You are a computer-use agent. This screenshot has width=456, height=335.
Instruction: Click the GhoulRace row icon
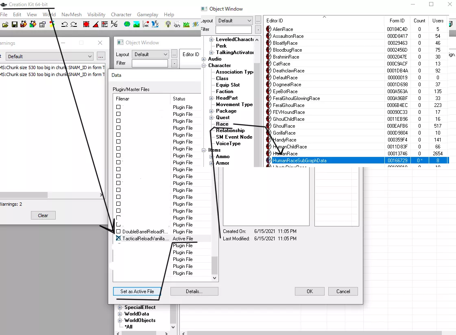click(269, 126)
